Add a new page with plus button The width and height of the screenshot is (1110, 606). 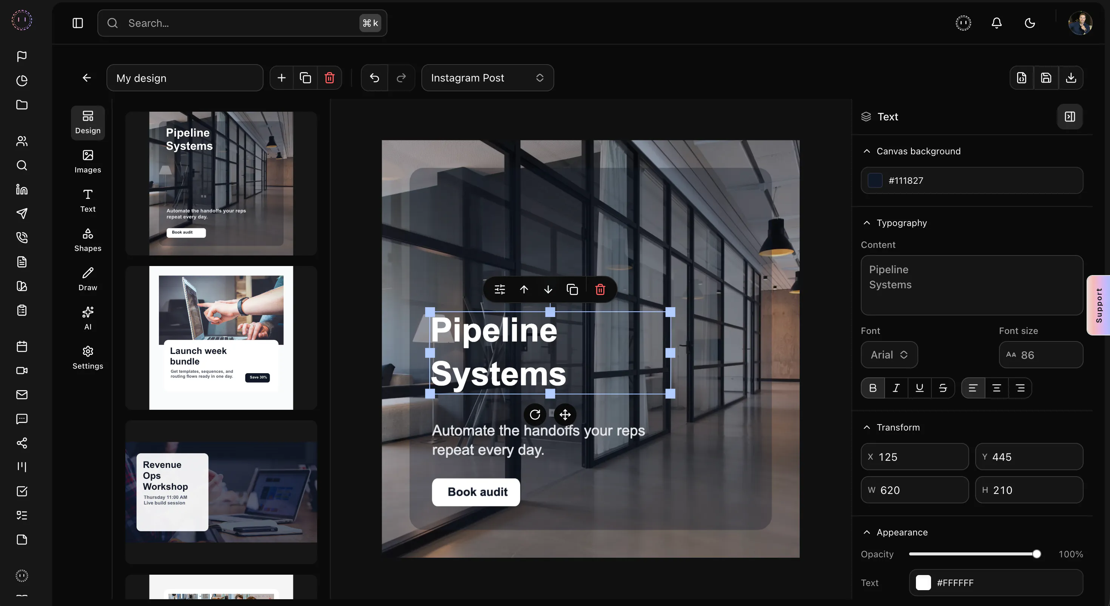(x=281, y=77)
